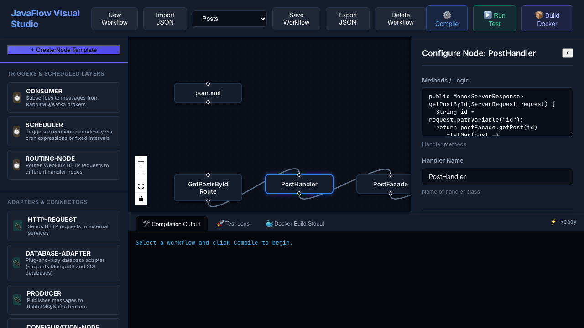Click the HTTP-REQUEST plug icon
Viewport: 584px width, 328px height.
click(18, 226)
